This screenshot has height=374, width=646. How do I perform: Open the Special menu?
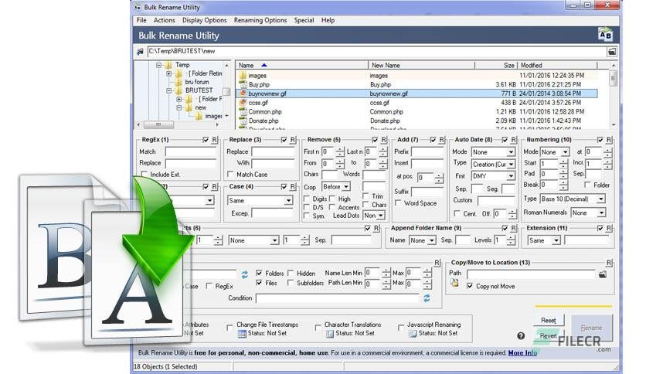click(304, 20)
